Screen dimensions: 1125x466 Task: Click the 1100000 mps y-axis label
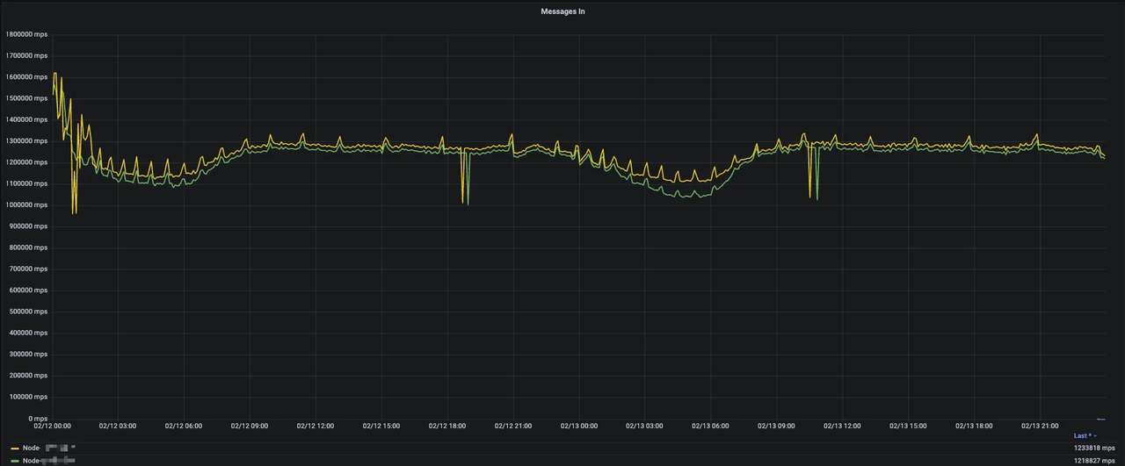coord(26,183)
